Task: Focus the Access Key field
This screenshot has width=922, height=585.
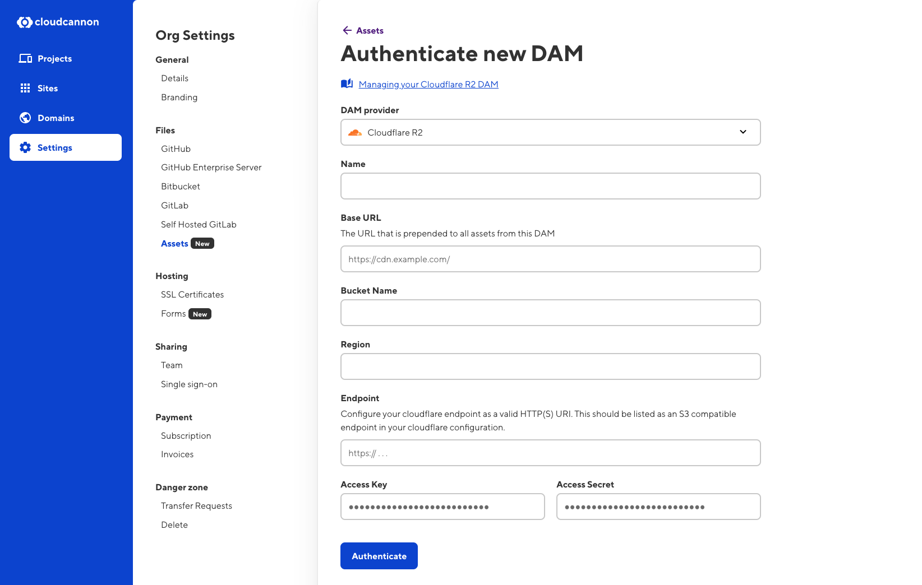Action: 442,507
